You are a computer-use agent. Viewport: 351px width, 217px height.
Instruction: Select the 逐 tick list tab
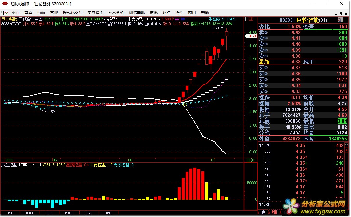(x=263, y=212)
